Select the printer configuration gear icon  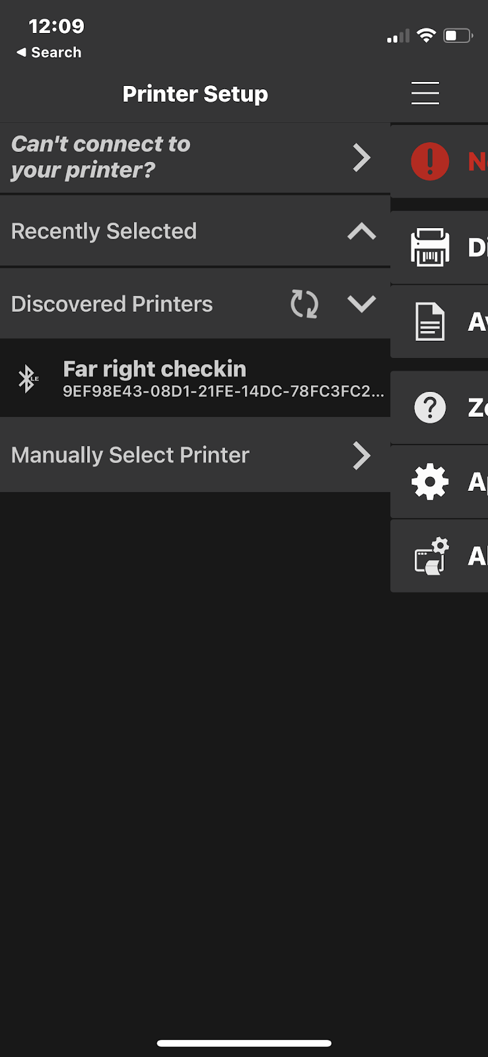tap(431, 556)
